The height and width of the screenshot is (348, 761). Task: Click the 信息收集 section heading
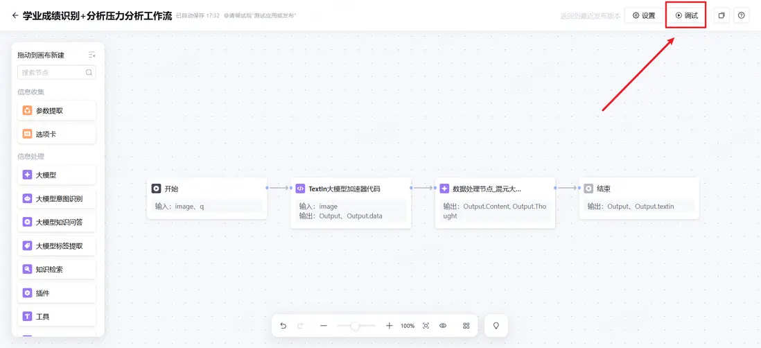point(31,92)
